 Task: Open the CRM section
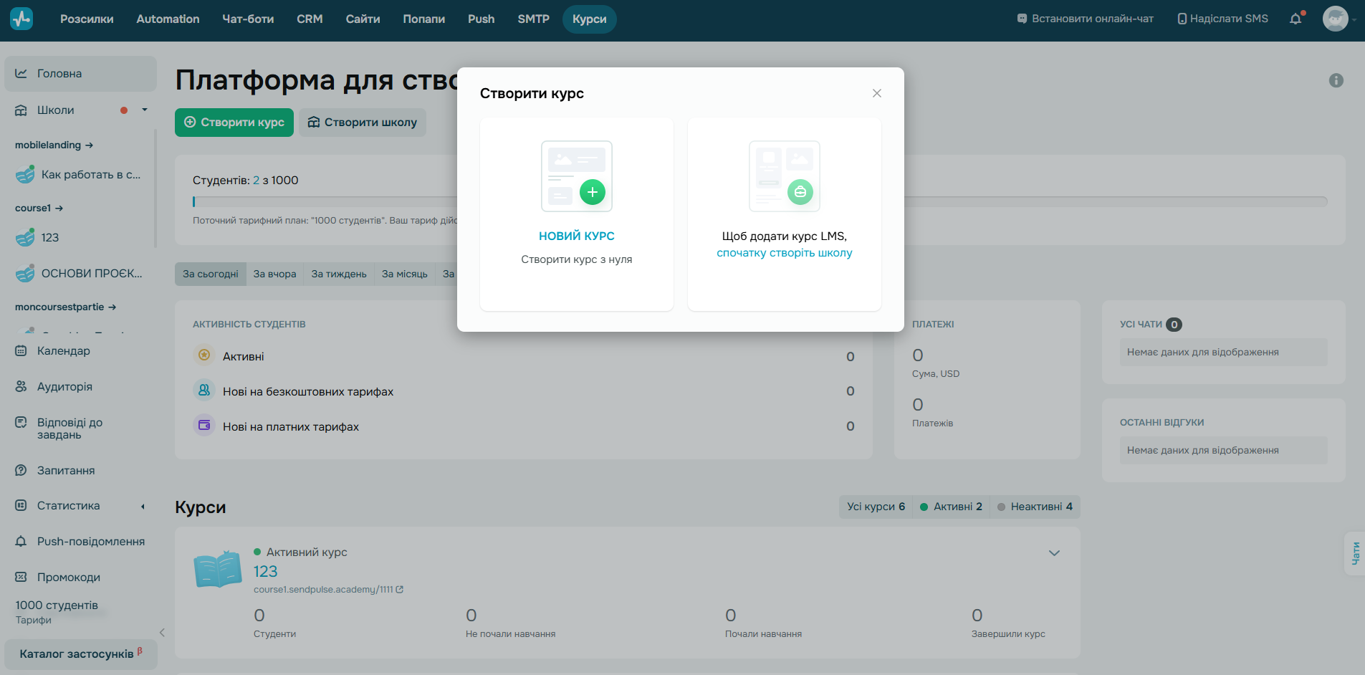(310, 19)
